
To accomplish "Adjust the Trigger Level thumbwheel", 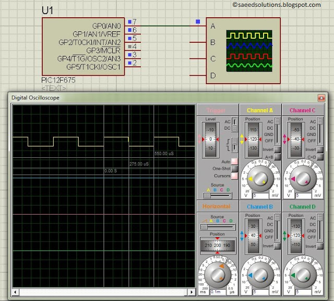I will (x=210, y=140).
